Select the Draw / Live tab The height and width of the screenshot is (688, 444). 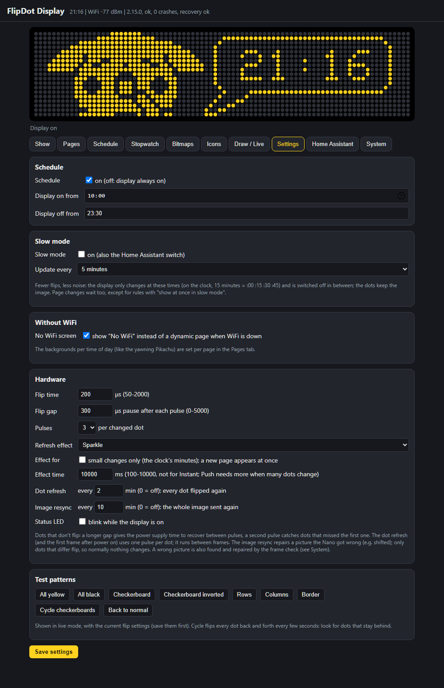pos(249,144)
